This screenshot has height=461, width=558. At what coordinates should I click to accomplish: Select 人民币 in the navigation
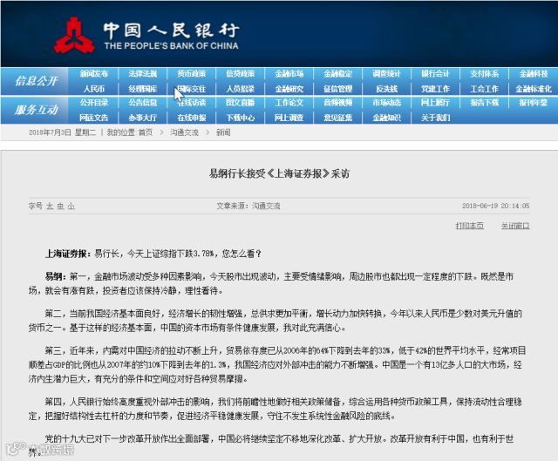pyautogui.click(x=94, y=89)
